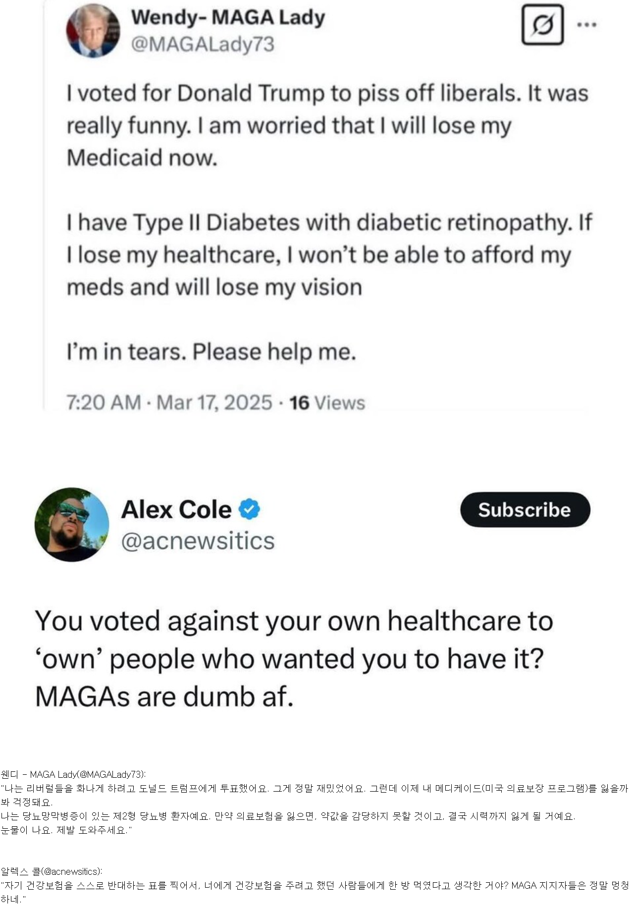This screenshot has height=906, width=633.
Task: Click Alex Cole's reply text about healthcare
Action: 293,658
